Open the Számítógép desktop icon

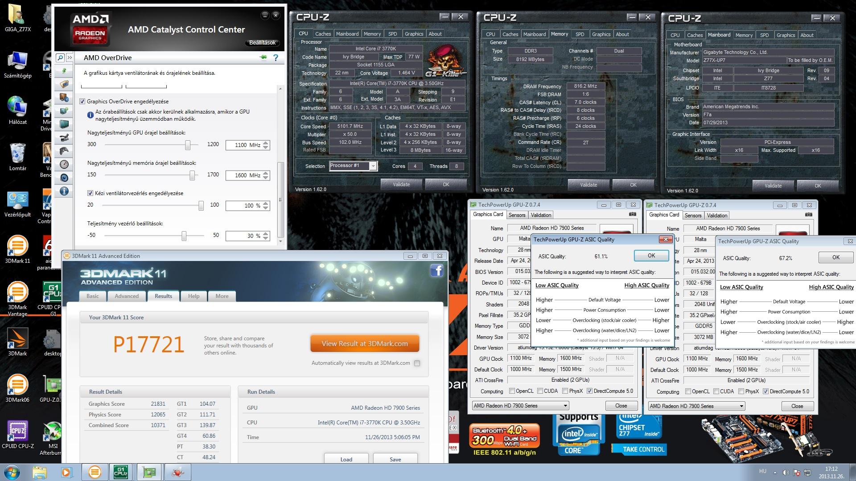coord(17,64)
